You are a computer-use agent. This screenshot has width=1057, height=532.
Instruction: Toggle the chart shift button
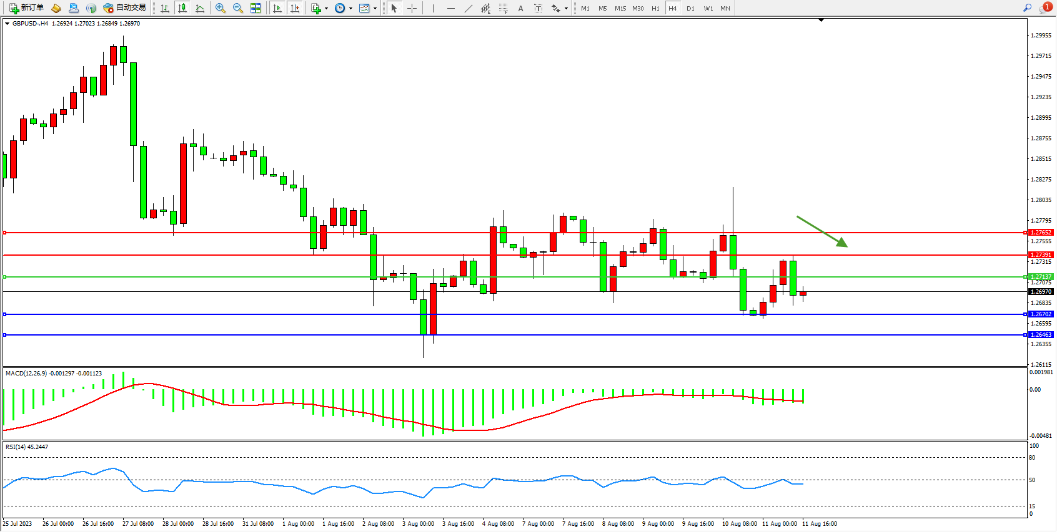(x=295, y=8)
